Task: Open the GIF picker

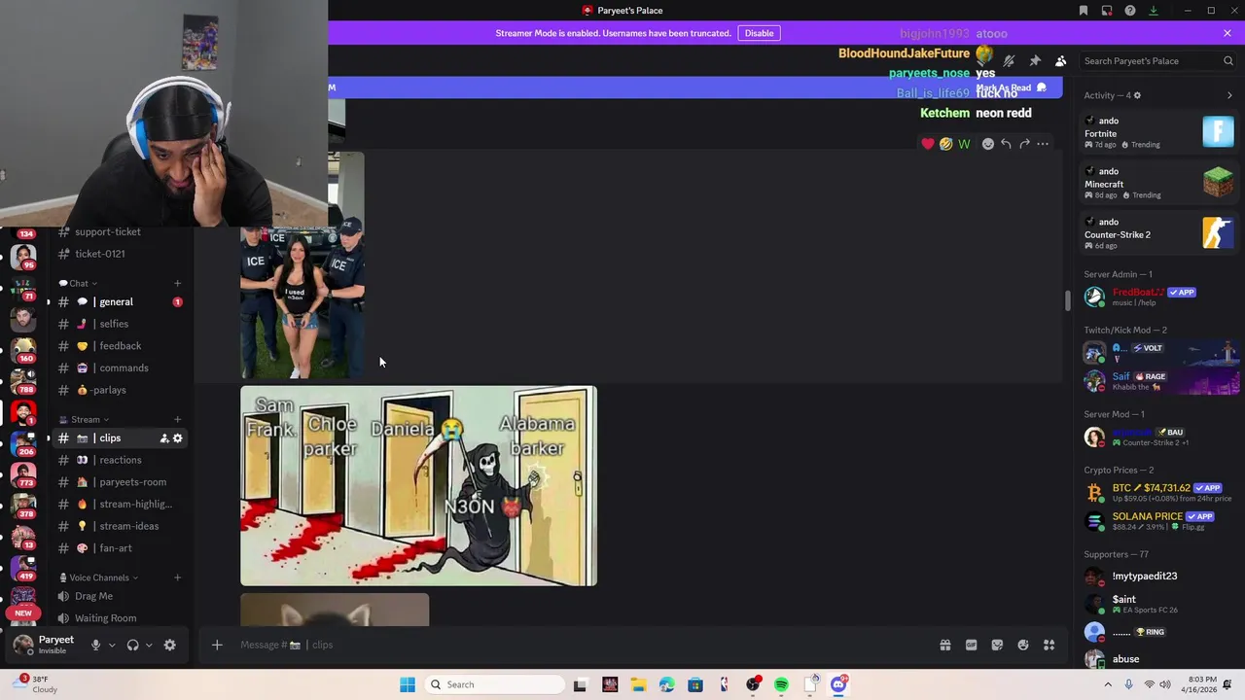Action: [x=971, y=645]
